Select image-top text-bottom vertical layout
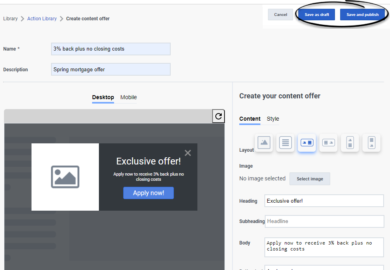Viewport: 390px width, 270px height. [x=350, y=143]
